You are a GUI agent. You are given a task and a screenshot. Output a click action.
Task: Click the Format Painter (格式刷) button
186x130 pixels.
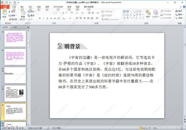[x=13, y=19]
